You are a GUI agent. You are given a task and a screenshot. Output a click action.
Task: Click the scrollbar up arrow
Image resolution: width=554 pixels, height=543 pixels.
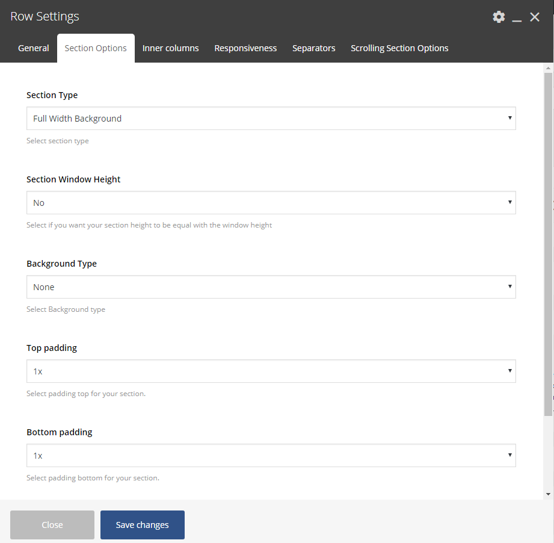[x=547, y=68]
